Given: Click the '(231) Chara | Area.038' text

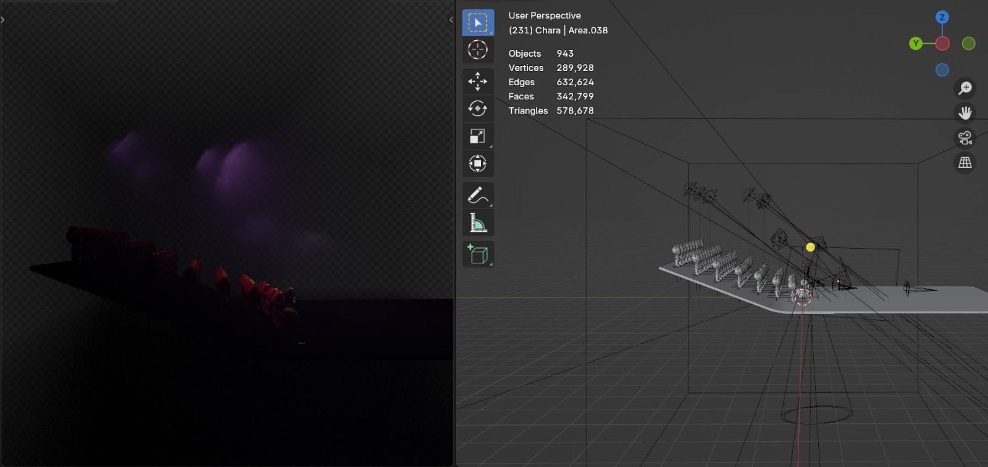Looking at the screenshot, I should point(558,30).
